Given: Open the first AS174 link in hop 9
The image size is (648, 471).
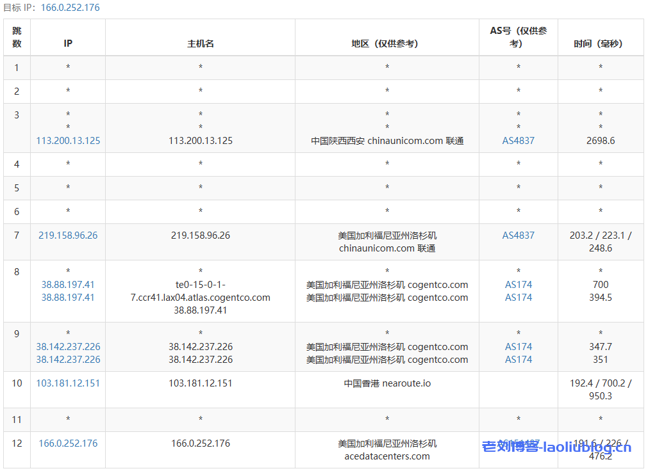Looking at the screenshot, I should pyautogui.click(x=518, y=347).
